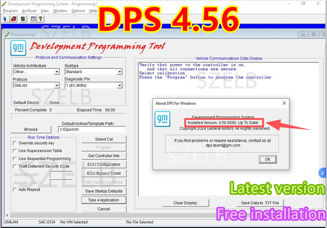Open the Window menu

pyautogui.click(x=60, y=11)
